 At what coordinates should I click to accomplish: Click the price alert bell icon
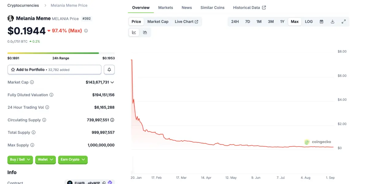pos(109,70)
